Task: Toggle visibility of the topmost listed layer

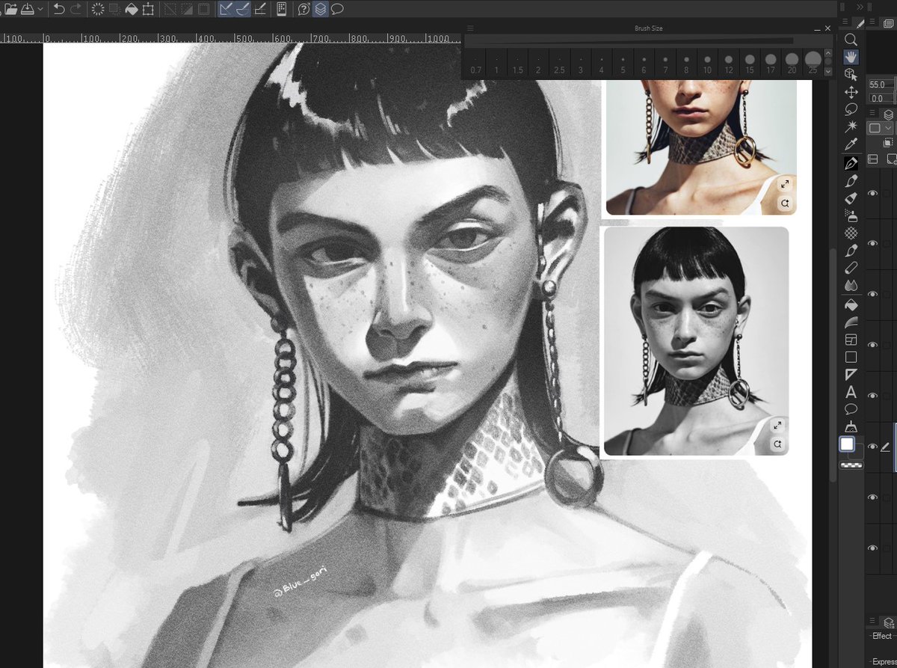Action: (x=872, y=193)
